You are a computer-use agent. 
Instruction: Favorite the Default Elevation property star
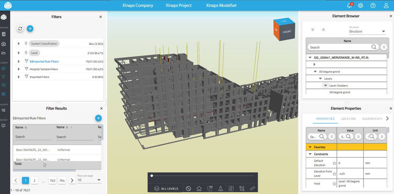point(334,163)
